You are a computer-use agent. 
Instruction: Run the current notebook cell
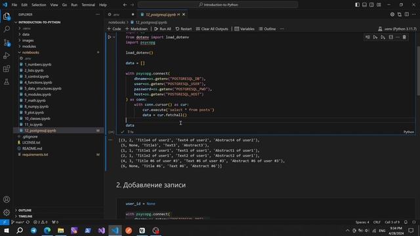click(110, 37)
